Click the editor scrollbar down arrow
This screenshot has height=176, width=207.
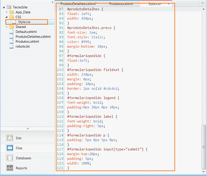(204, 172)
